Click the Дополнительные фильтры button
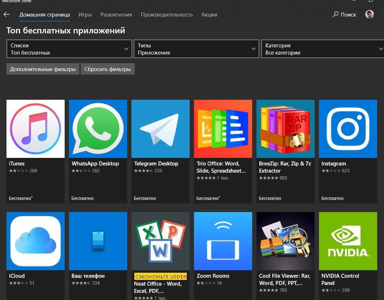Screen dimensions: 384x300 coord(43,69)
